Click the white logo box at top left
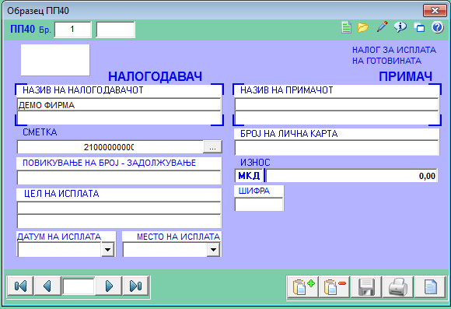This screenshot has height=309, width=451. click(x=55, y=60)
